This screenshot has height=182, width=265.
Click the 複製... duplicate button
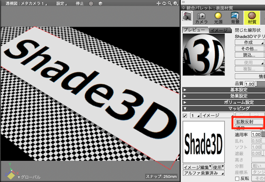pos(249,69)
